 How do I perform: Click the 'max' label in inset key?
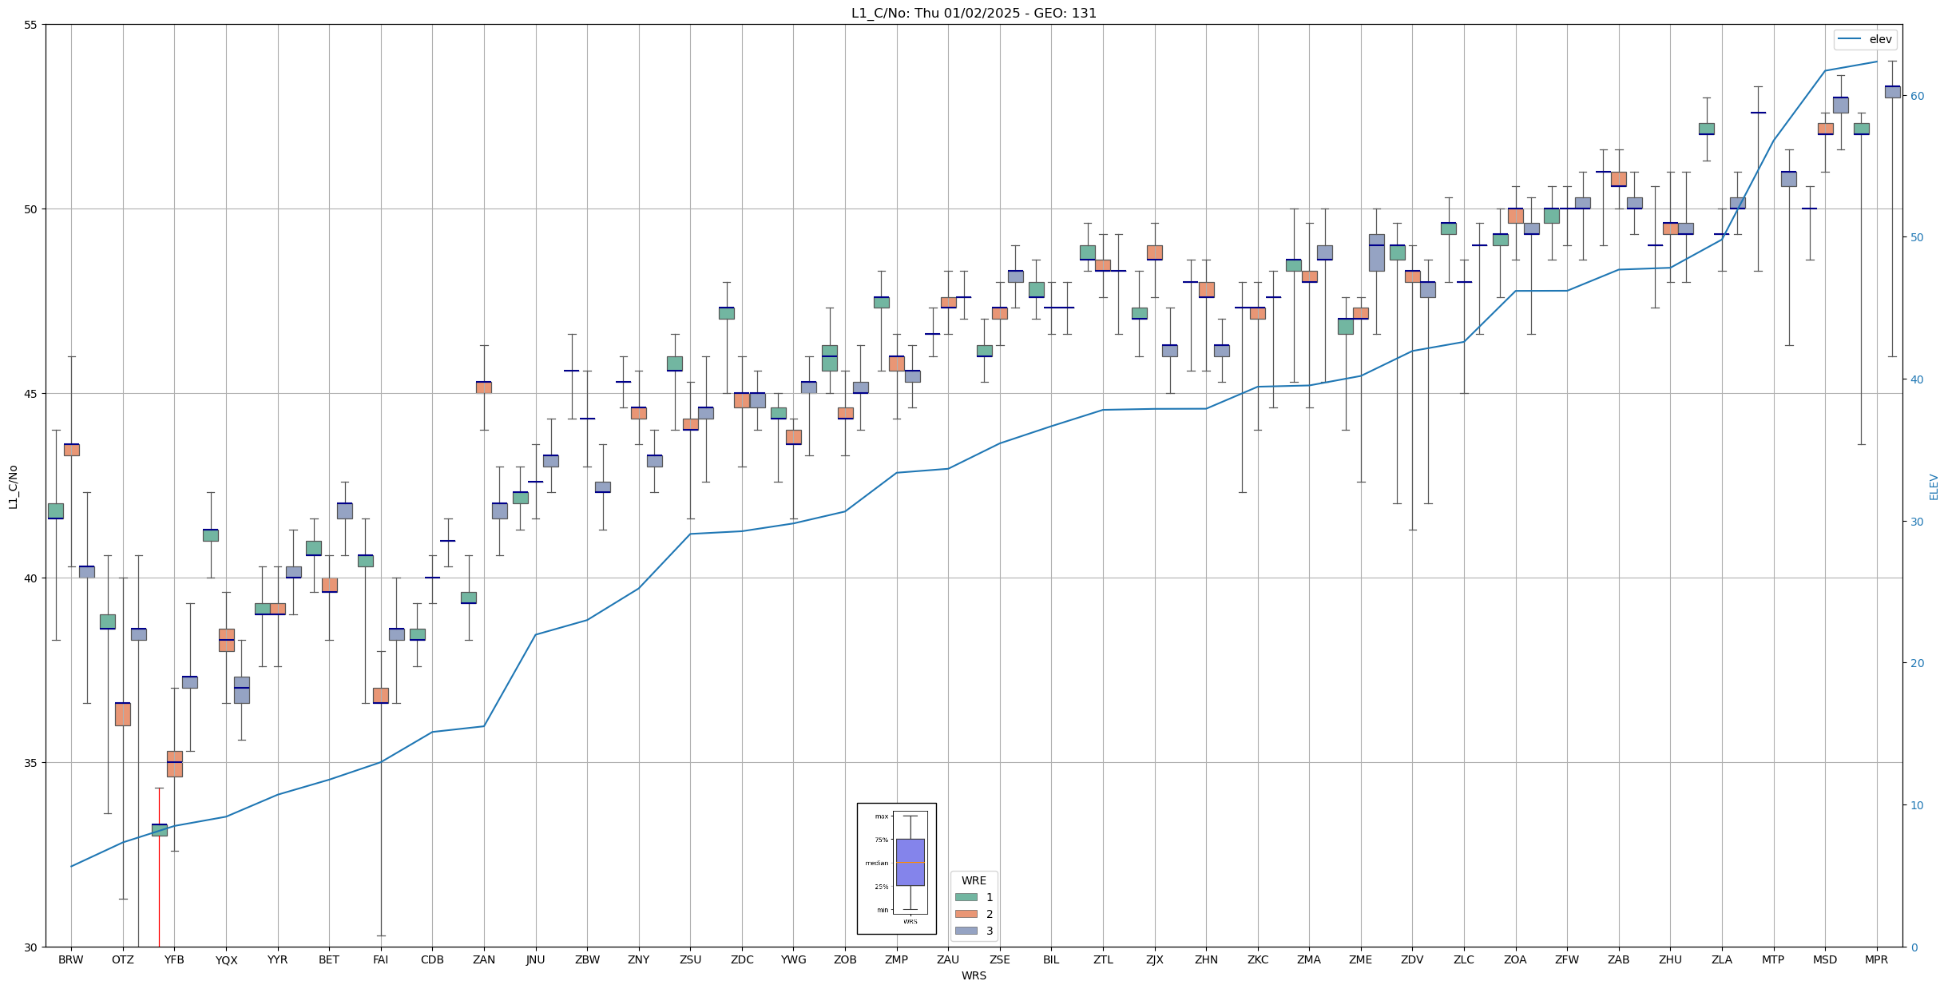pyautogui.click(x=881, y=816)
